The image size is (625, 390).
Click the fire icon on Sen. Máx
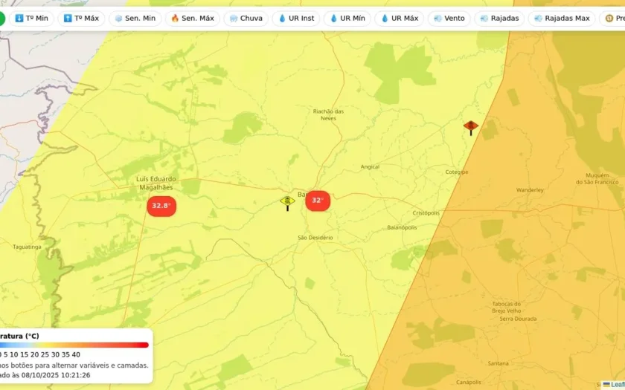175,19
